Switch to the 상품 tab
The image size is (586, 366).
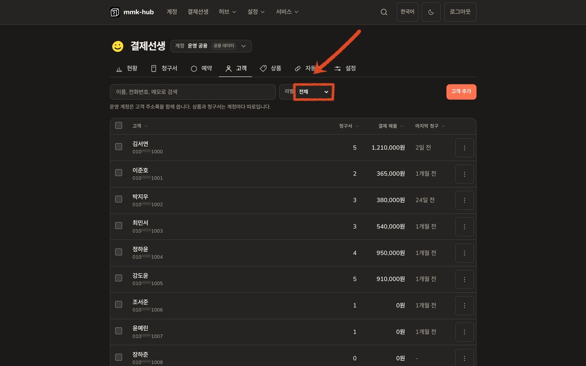(271, 68)
